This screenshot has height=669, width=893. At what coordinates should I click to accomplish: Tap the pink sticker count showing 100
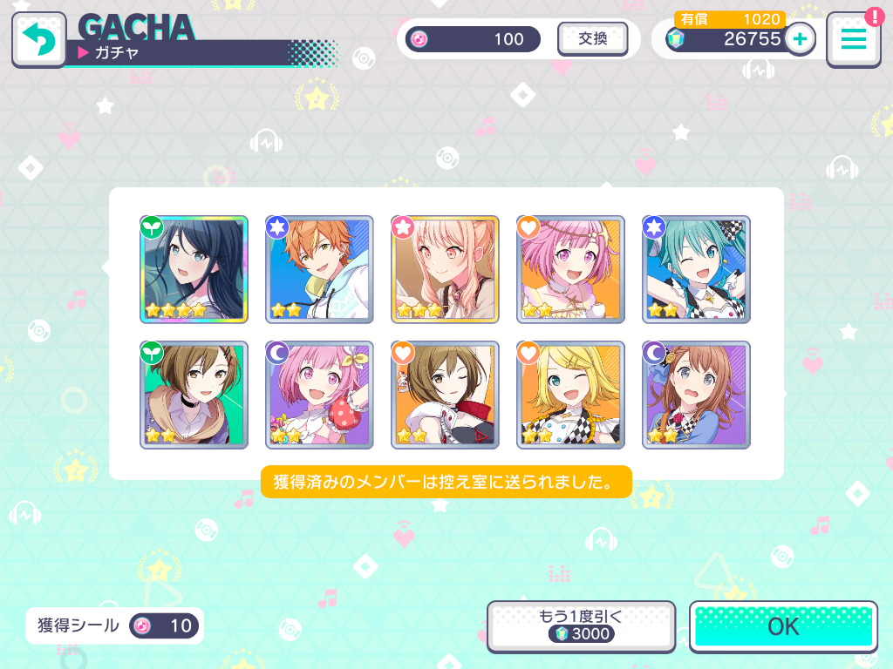(x=473, y=39)
